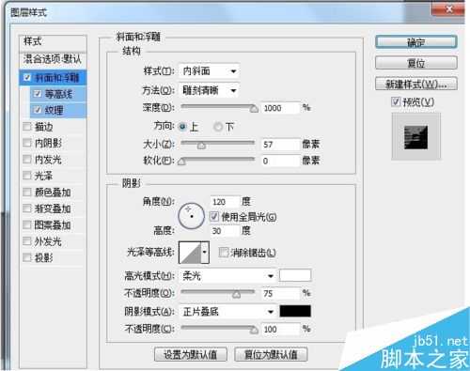
Task: Click the 角度 value field 120
Action: 225,202
